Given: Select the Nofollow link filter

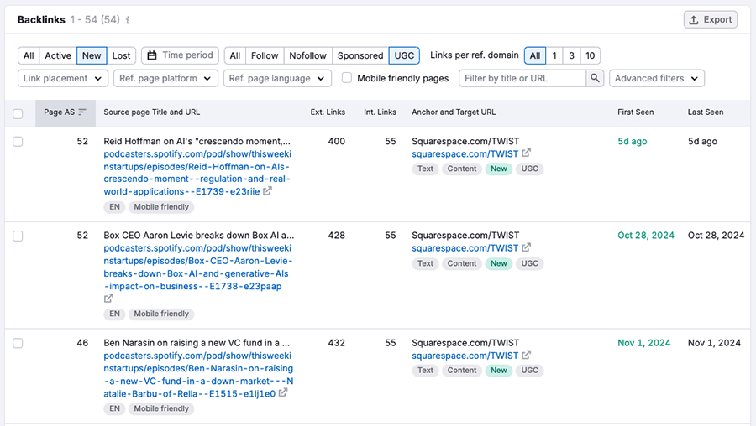Looking at the screenshot, I should pos(307,55).
